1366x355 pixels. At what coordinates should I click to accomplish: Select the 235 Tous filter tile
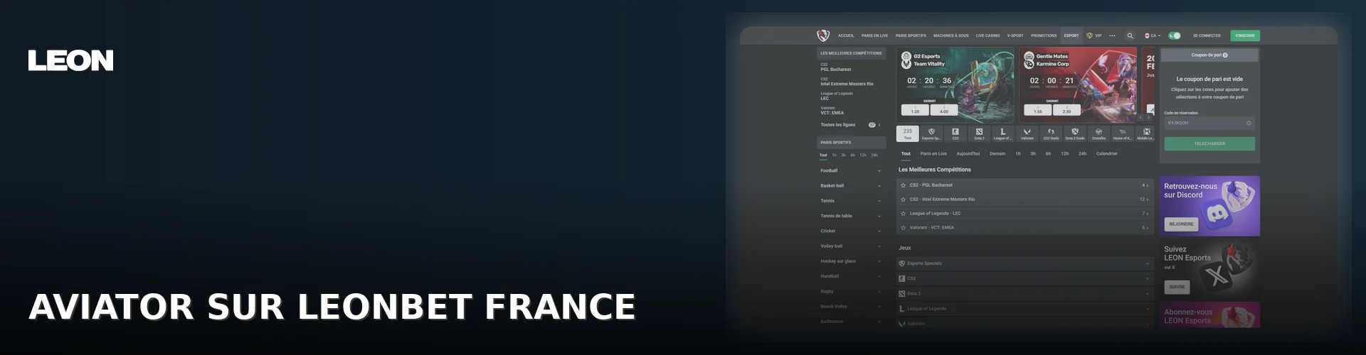click(908, 133)
